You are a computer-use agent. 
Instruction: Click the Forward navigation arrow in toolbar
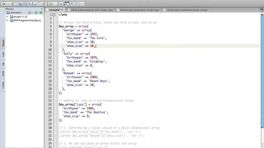coord(7,4)
